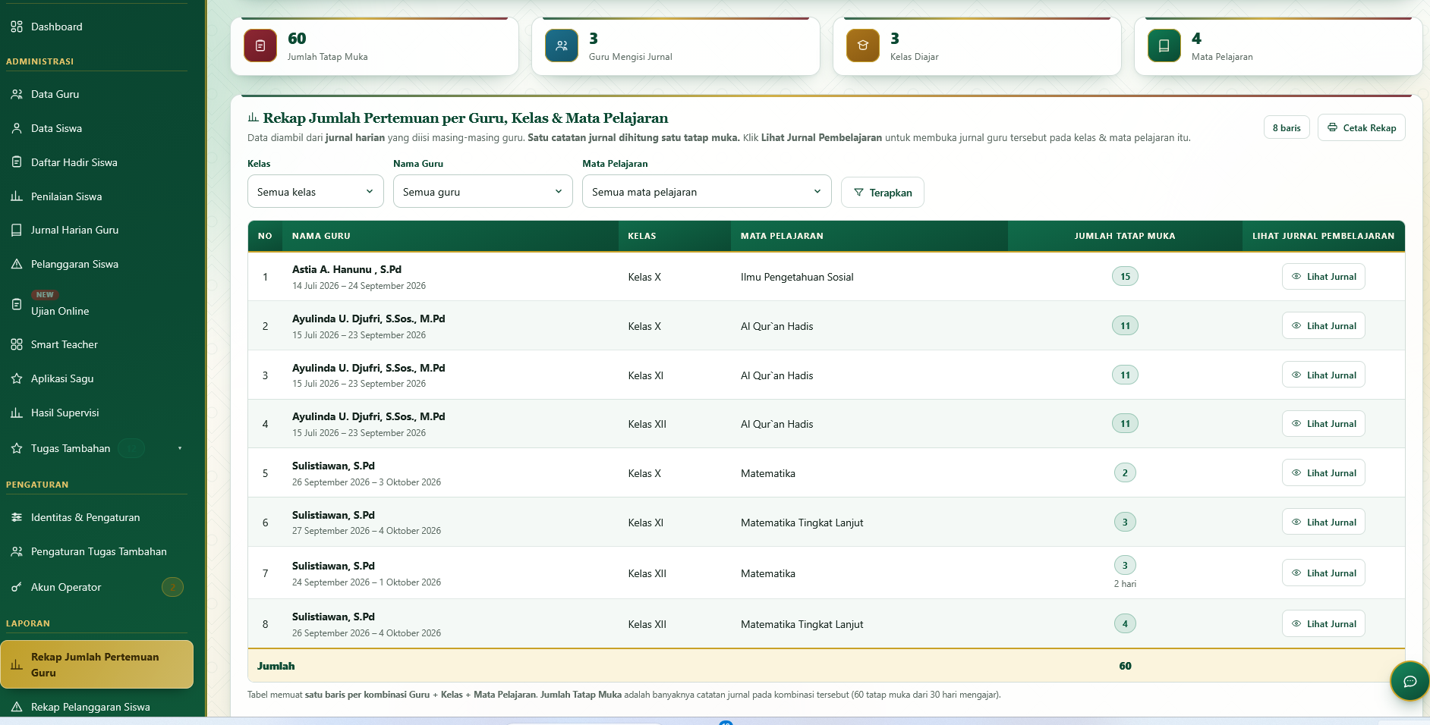This screenshot has height=725, width=1430.
Task: Click the Identitas & Pengaturan sliders icon
Action: coord(17,517)
